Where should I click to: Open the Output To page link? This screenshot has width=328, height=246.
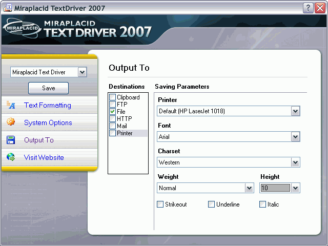tap(39, 140)
